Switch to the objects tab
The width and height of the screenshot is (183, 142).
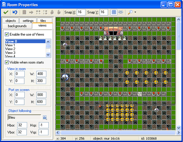10,21
